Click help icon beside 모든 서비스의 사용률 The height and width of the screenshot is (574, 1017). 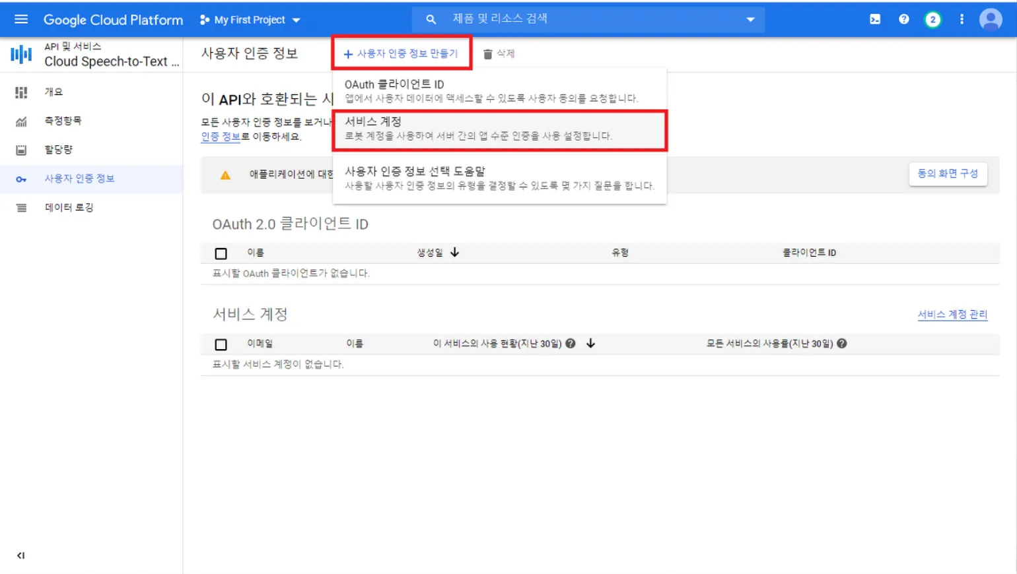pos(842,343)
